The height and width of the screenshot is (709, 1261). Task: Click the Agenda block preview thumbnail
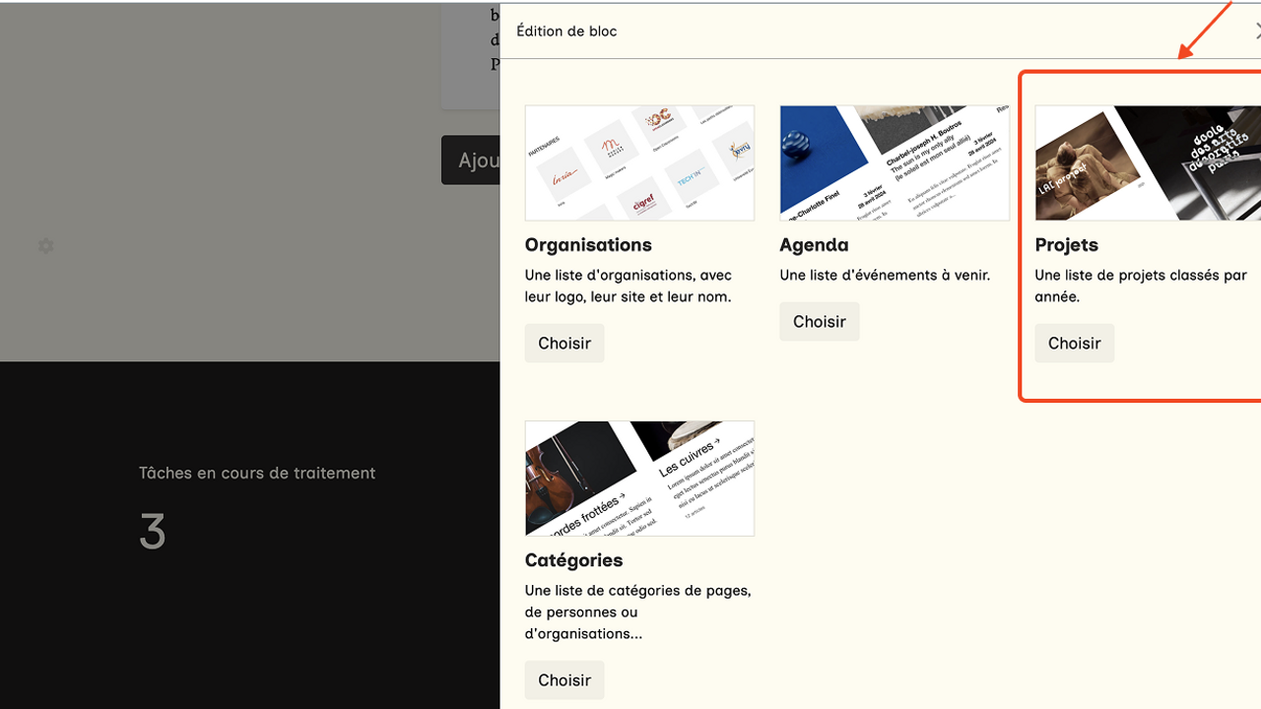coord(894,162)
